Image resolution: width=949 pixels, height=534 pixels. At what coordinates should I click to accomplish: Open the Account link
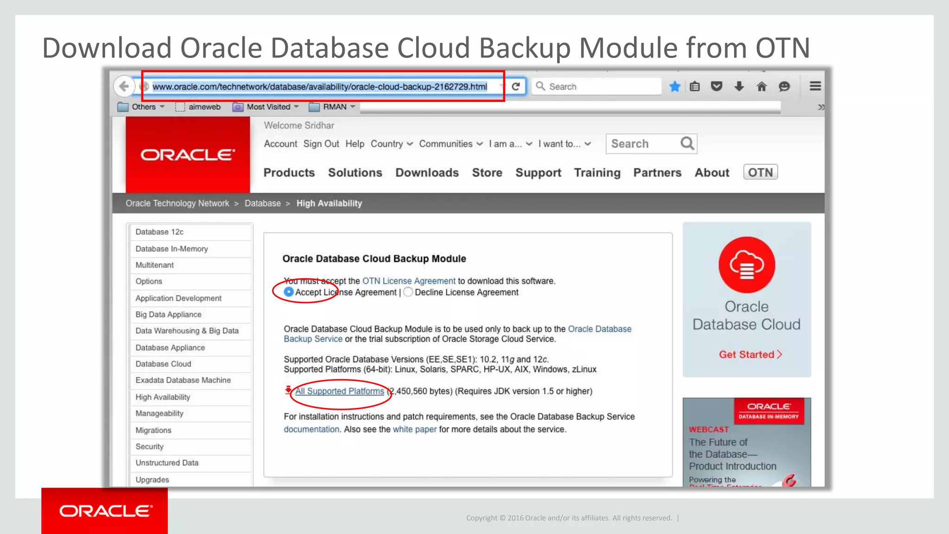[x=280, y=144]
